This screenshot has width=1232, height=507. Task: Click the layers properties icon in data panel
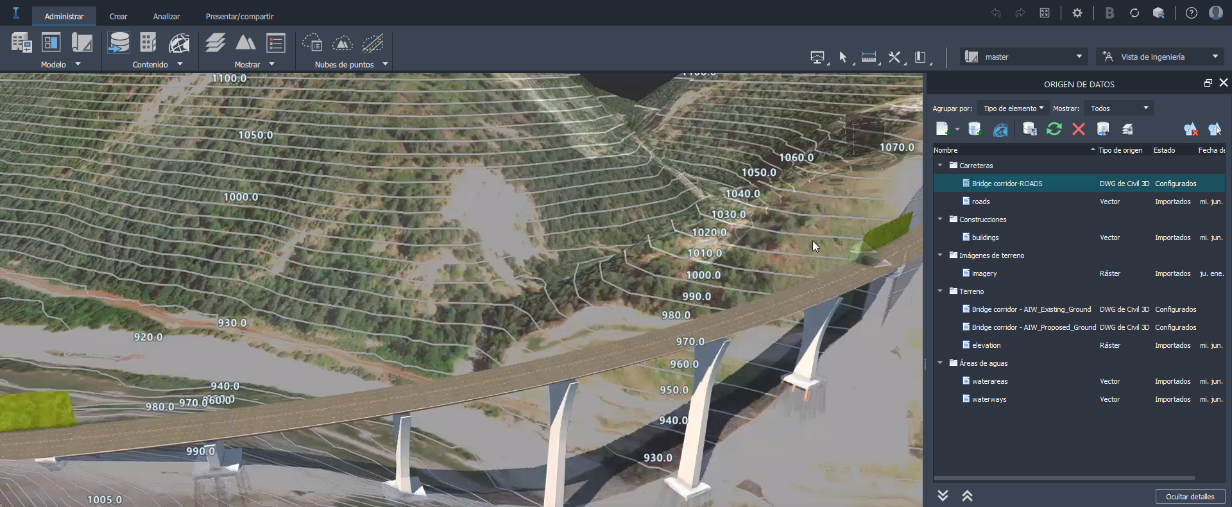tap(1127, 129)
